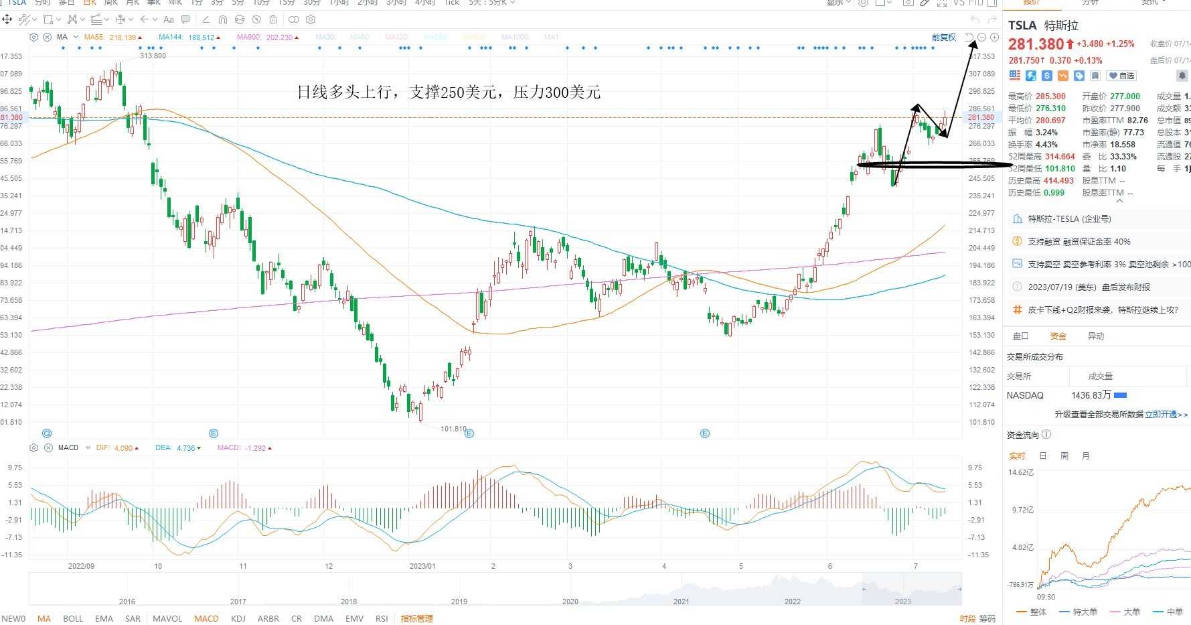Enable the MA30 moving average line
The width and height of the screenshot is (1191, 625).
click(325, 38)
